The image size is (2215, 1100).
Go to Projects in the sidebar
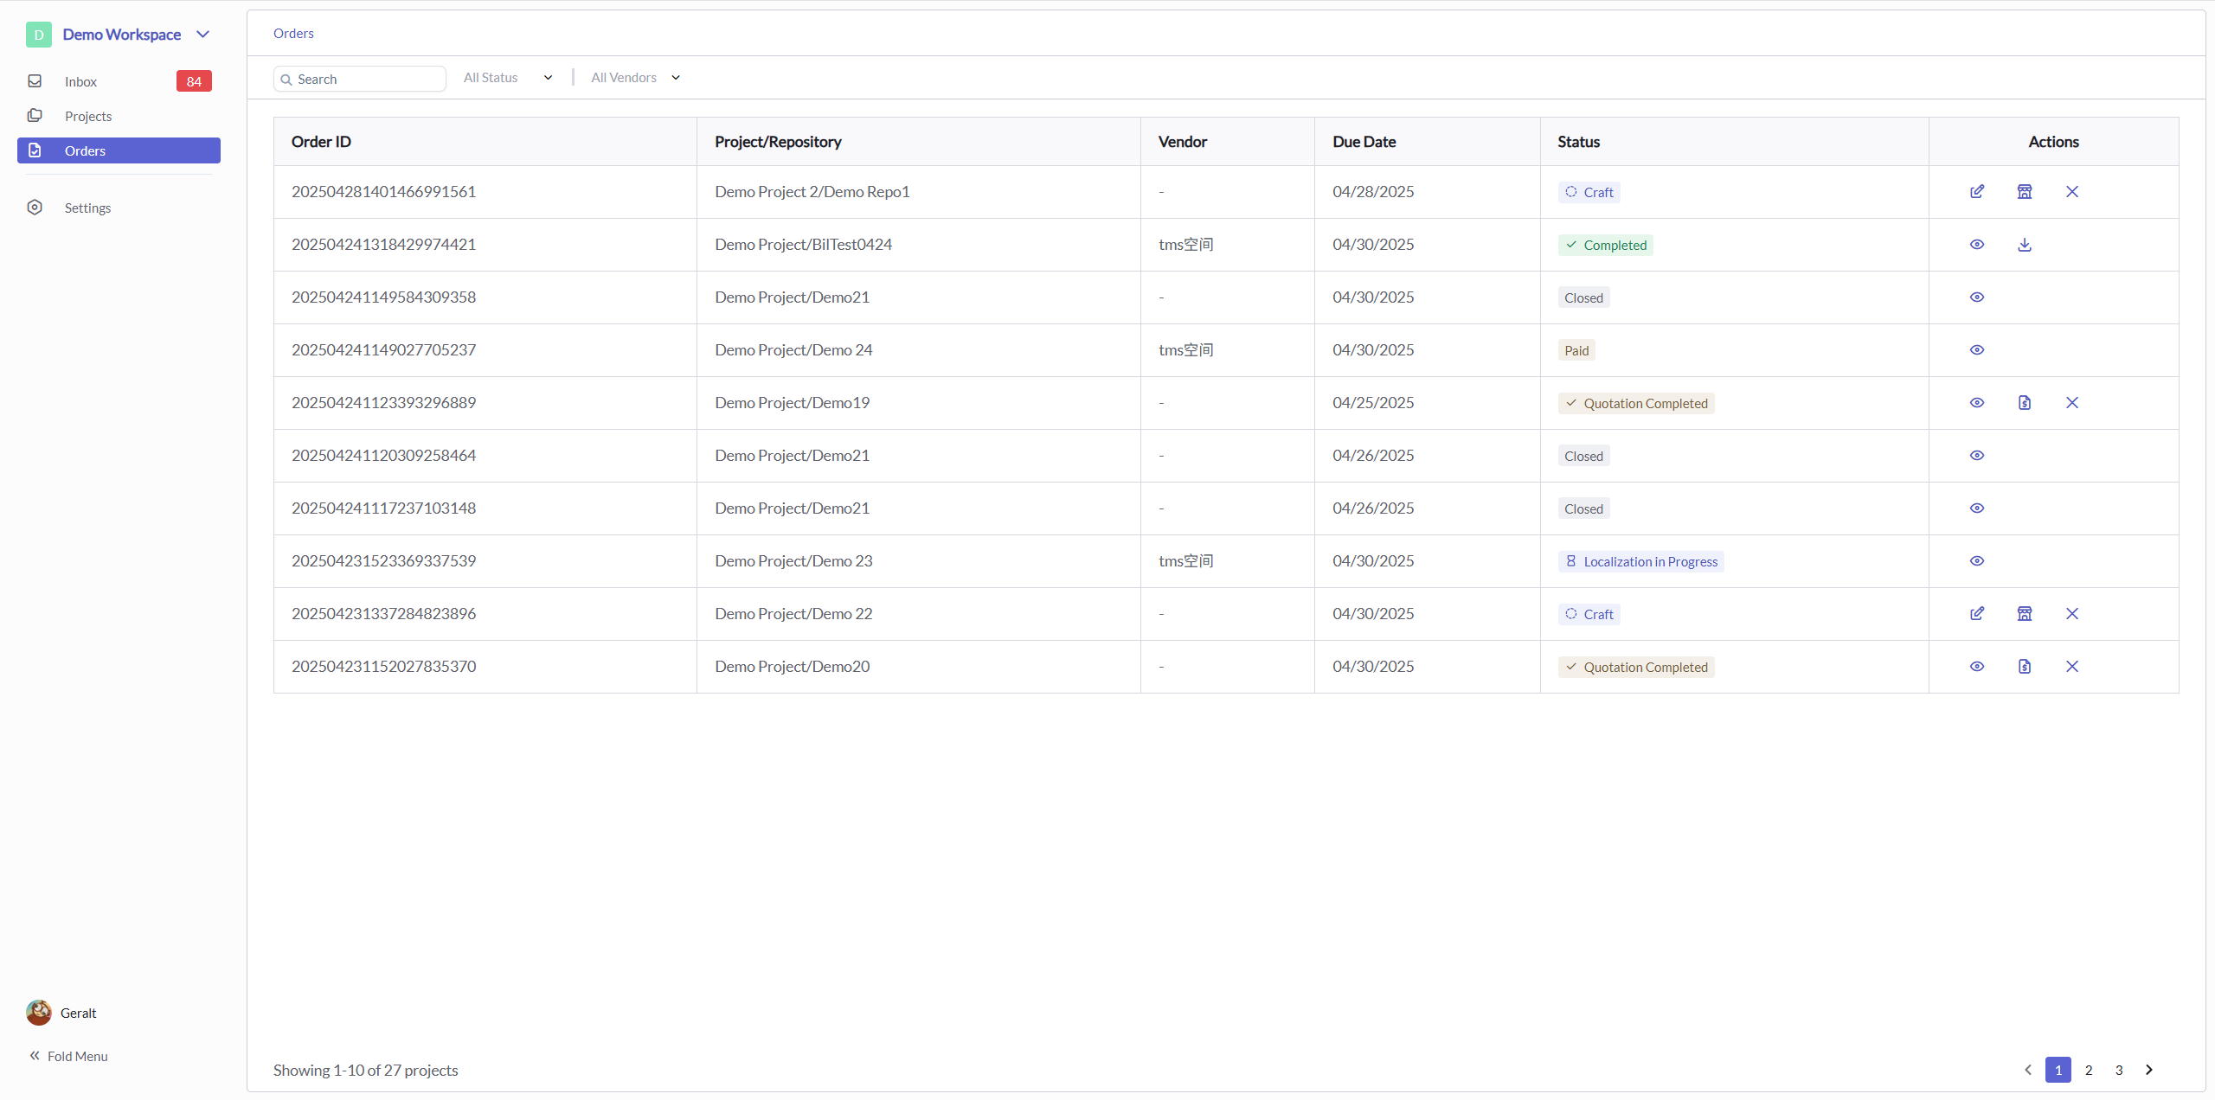pos(87,116)
